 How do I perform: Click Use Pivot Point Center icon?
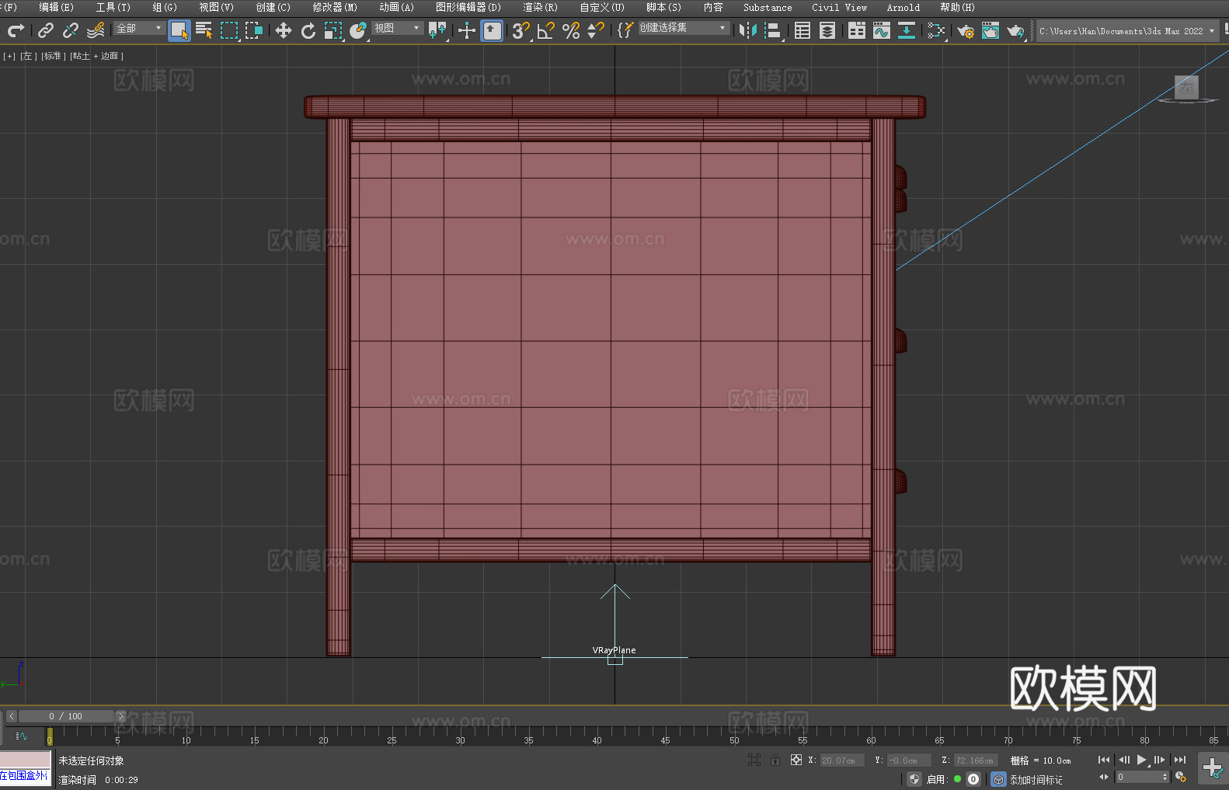pos(437,30)
